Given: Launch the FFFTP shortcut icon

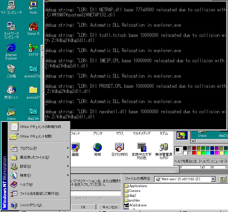Looking at the screenshot, I should (x=33, y=50).
